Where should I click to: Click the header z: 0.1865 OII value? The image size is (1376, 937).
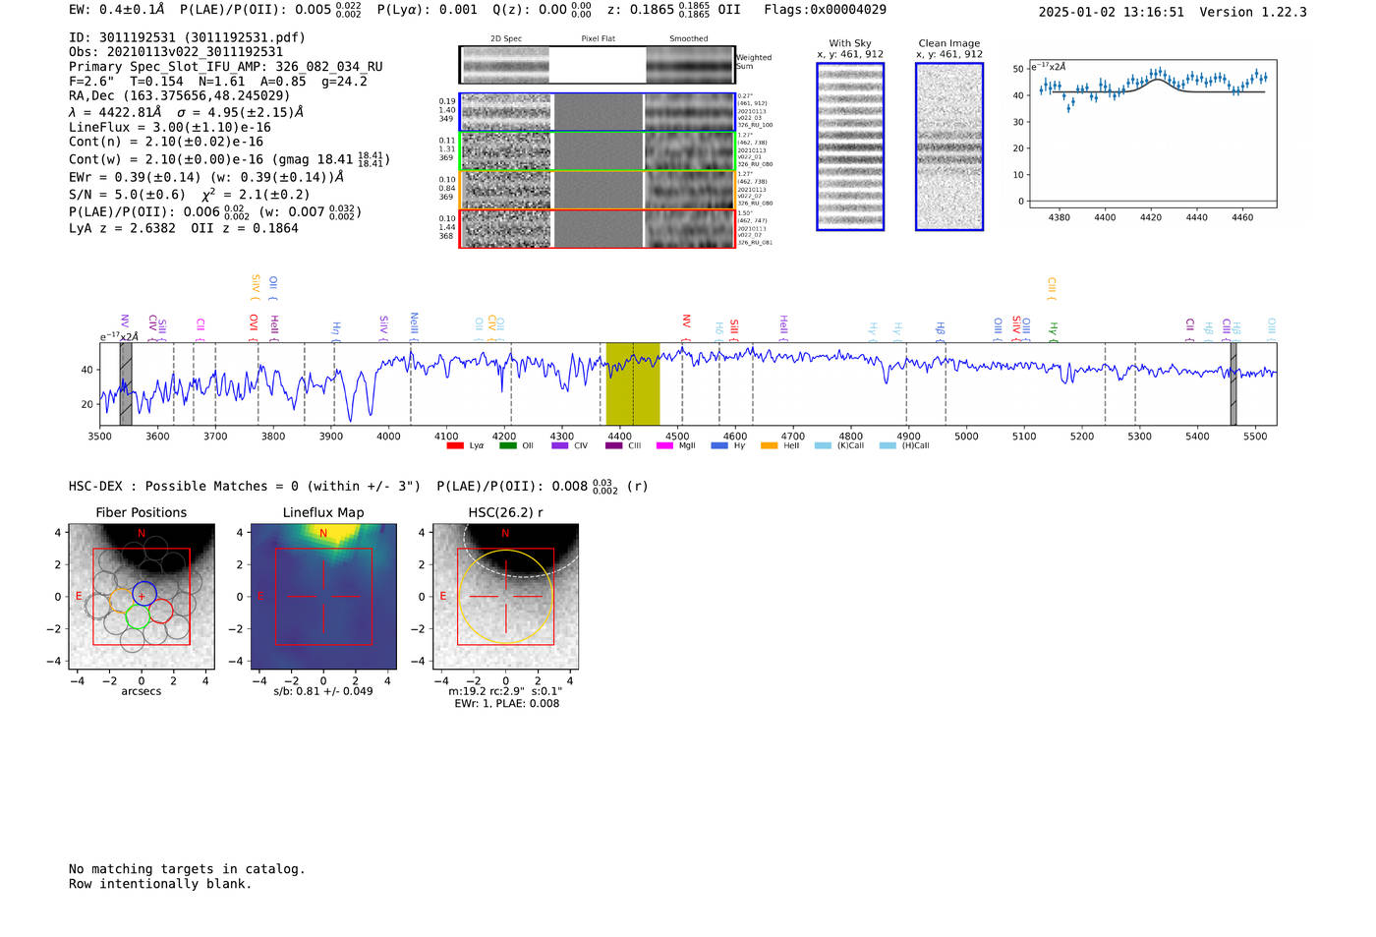coord(673,9)
